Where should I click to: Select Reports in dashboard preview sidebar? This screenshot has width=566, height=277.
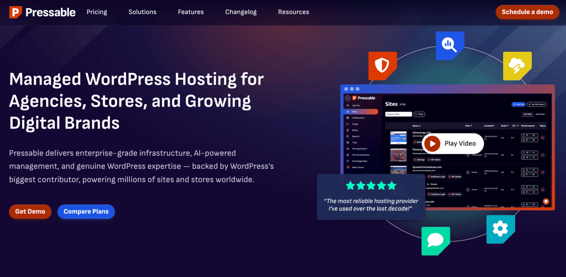pos(355,136)
